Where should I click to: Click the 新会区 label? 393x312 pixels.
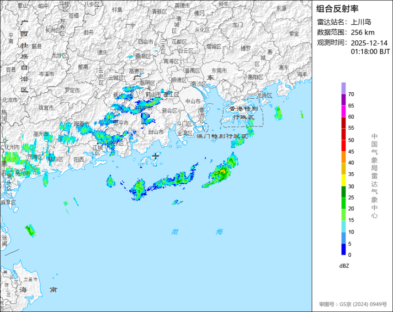point(169,111)
